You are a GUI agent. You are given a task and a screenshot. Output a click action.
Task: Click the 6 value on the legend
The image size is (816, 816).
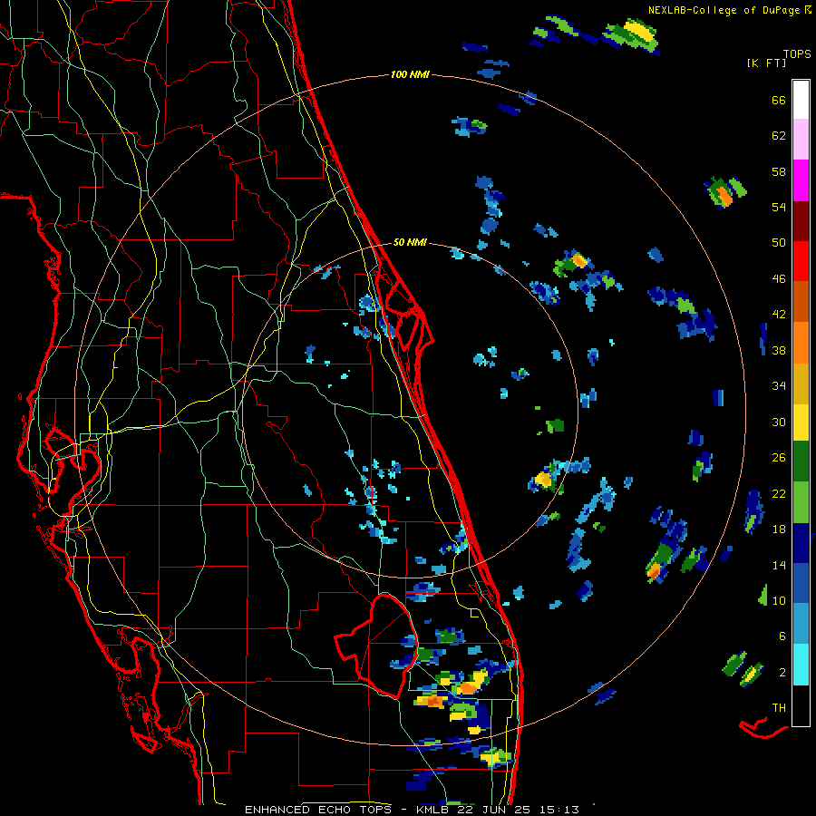coord(782,636)
